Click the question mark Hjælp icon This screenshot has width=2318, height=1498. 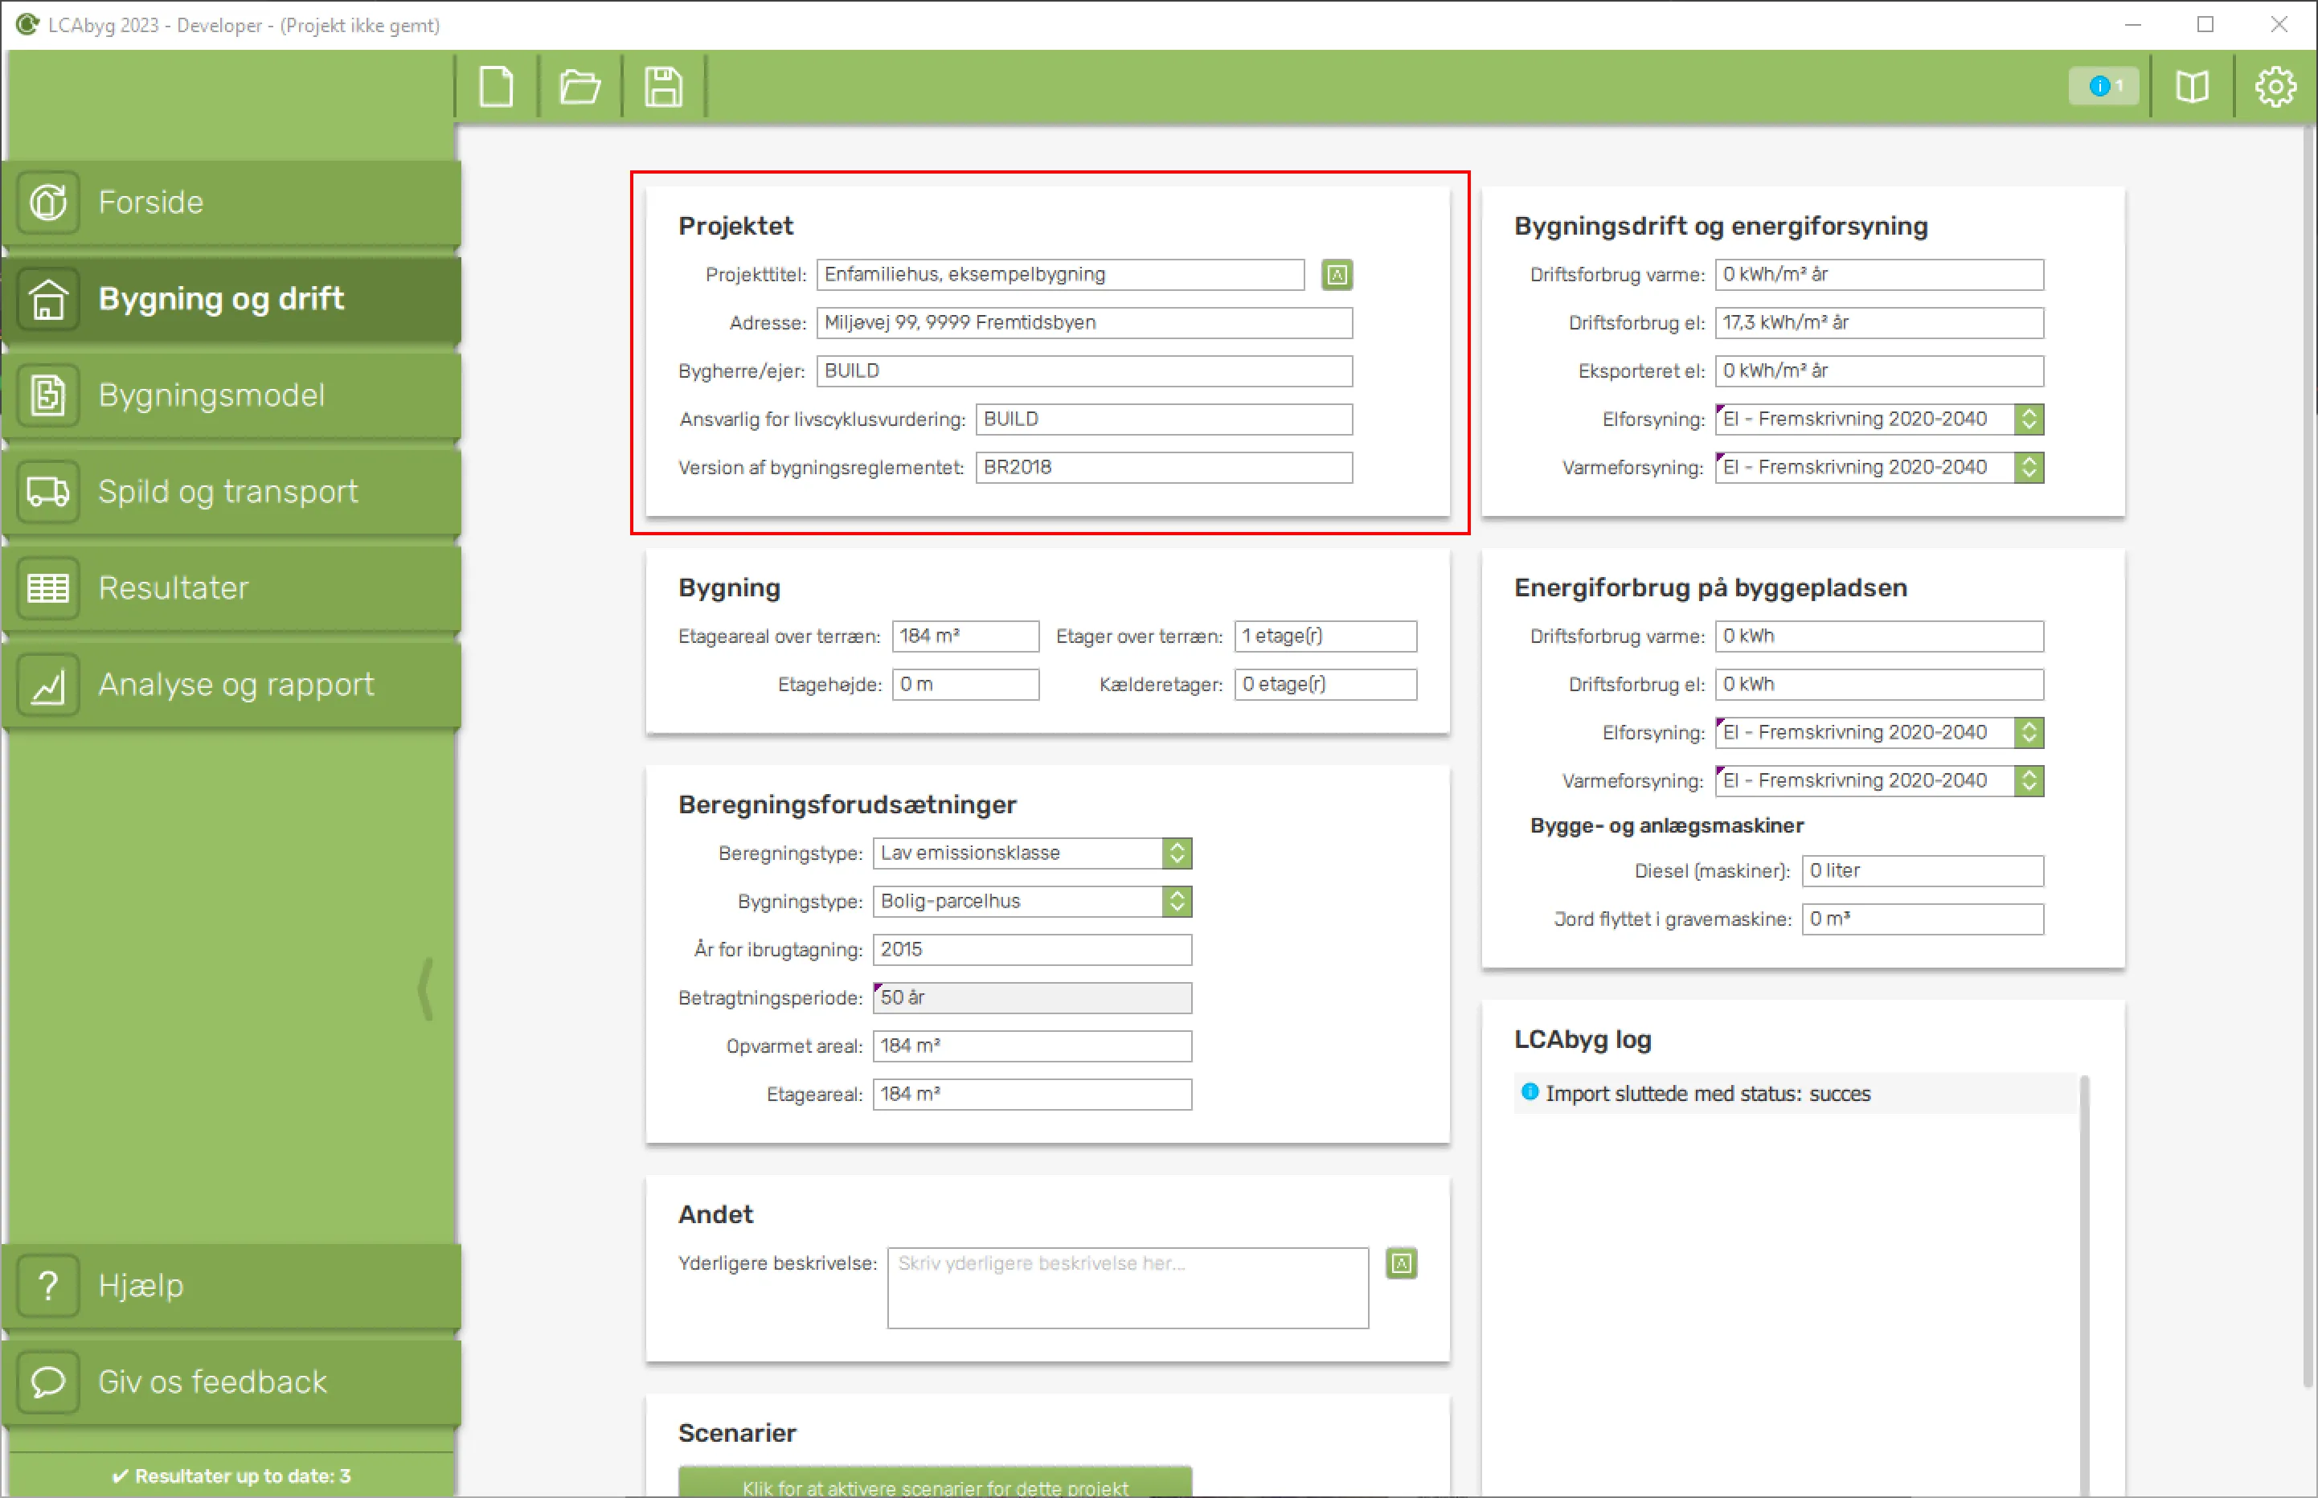point(47,1286)
